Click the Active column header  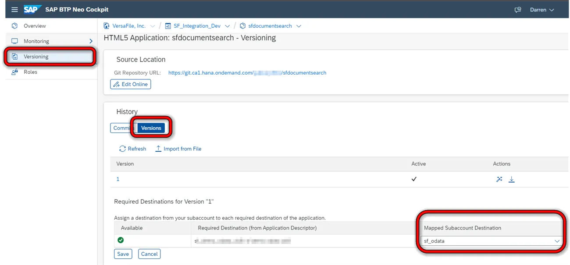pos(418,164)
